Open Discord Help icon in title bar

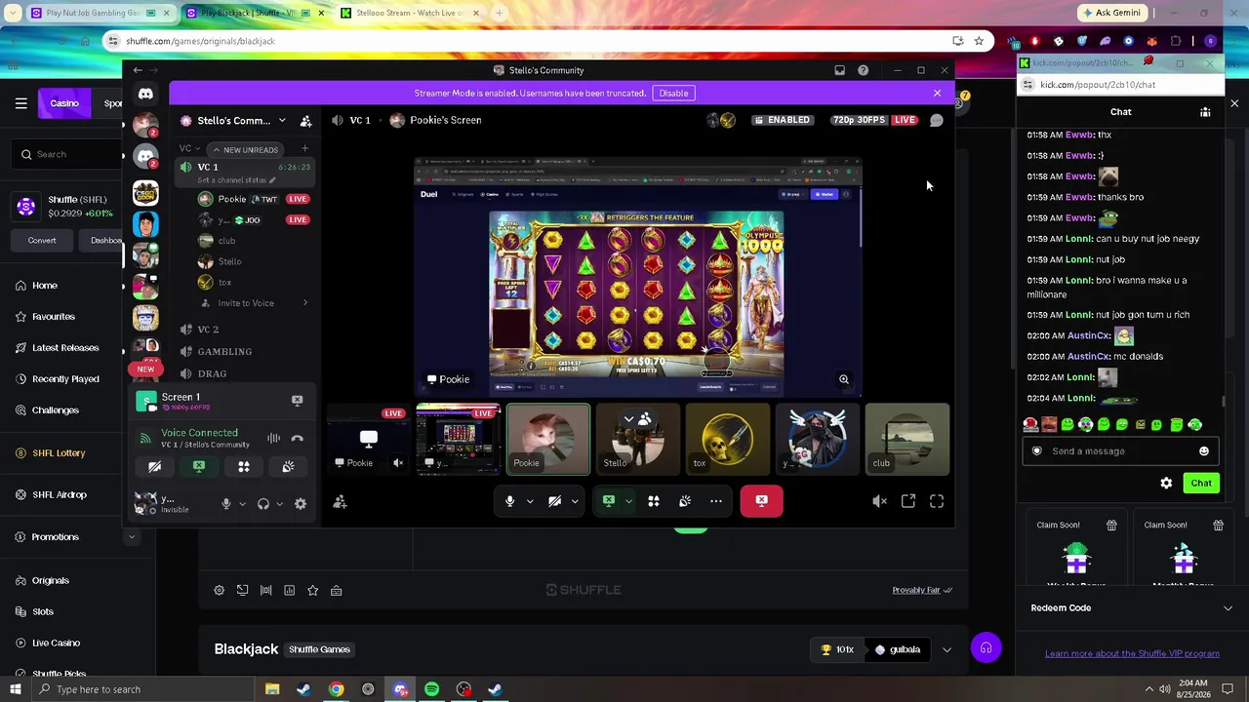[863, 70]
